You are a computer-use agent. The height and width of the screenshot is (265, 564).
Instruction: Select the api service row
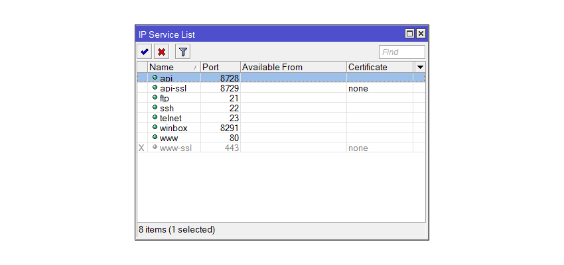pos(281,78)
